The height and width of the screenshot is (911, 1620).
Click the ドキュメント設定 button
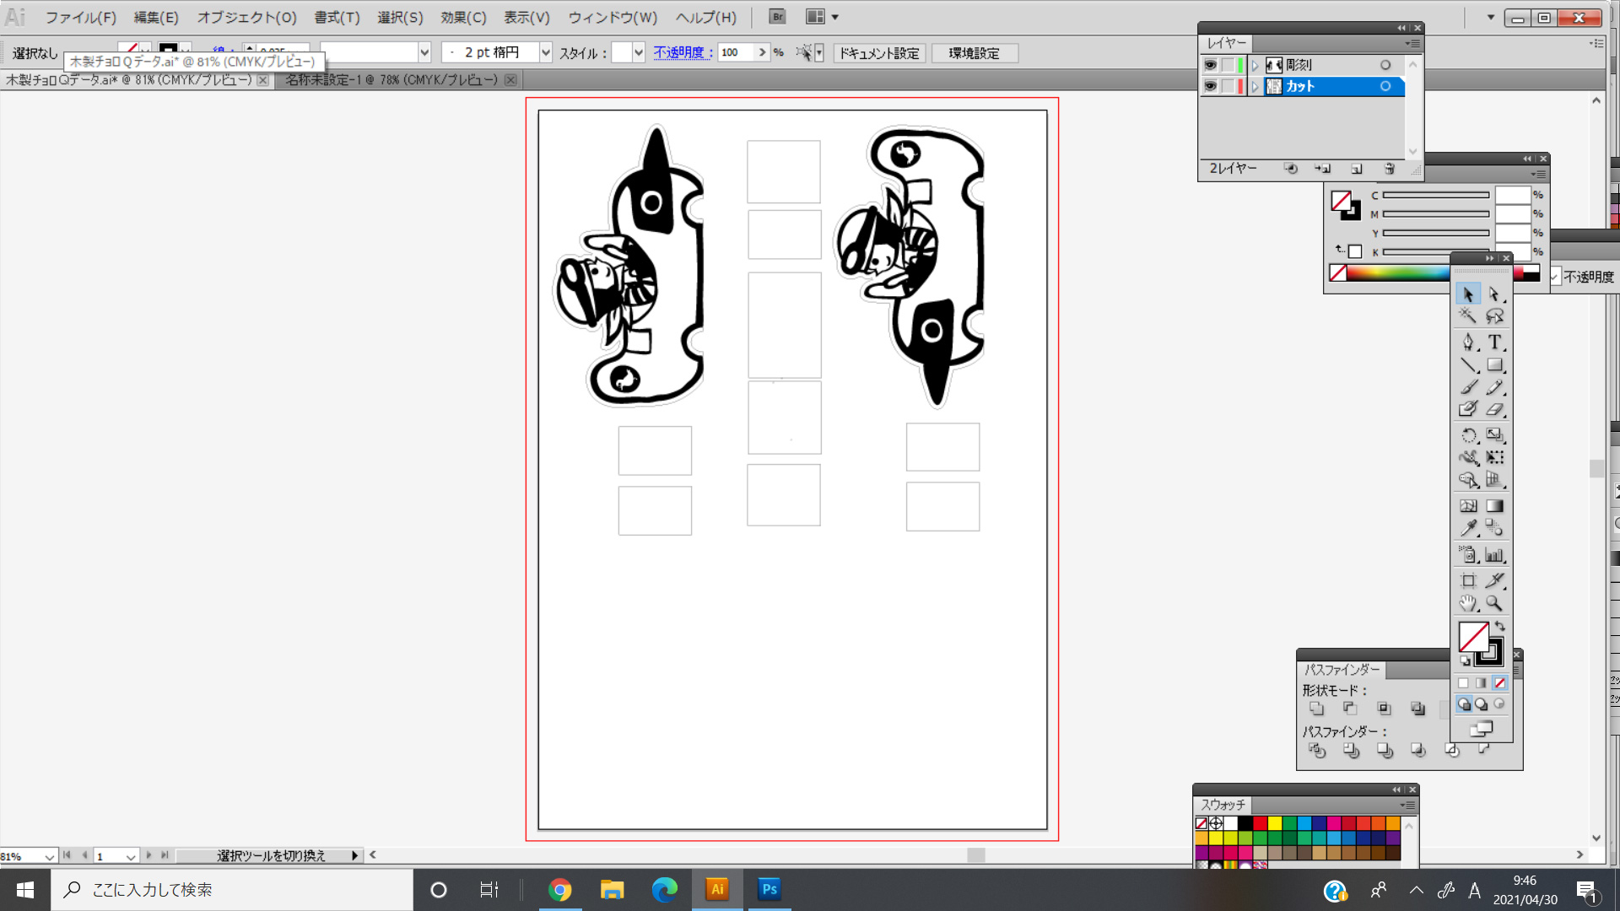tap(879, 53)
